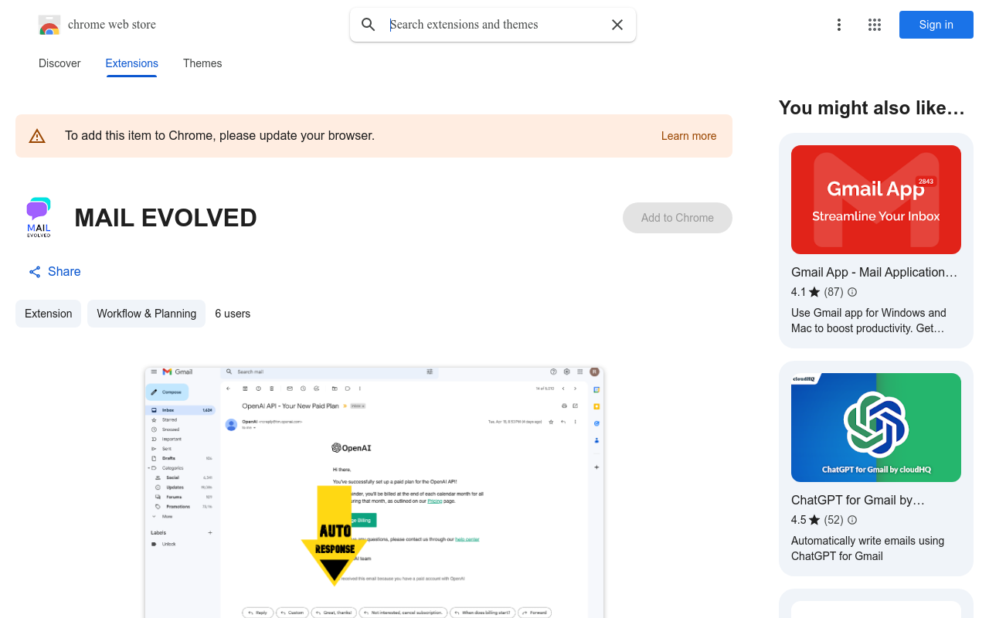Screen dimensions: 989x618
Task: Click the Chrome Web Store logo
Action: coord(49,25)
